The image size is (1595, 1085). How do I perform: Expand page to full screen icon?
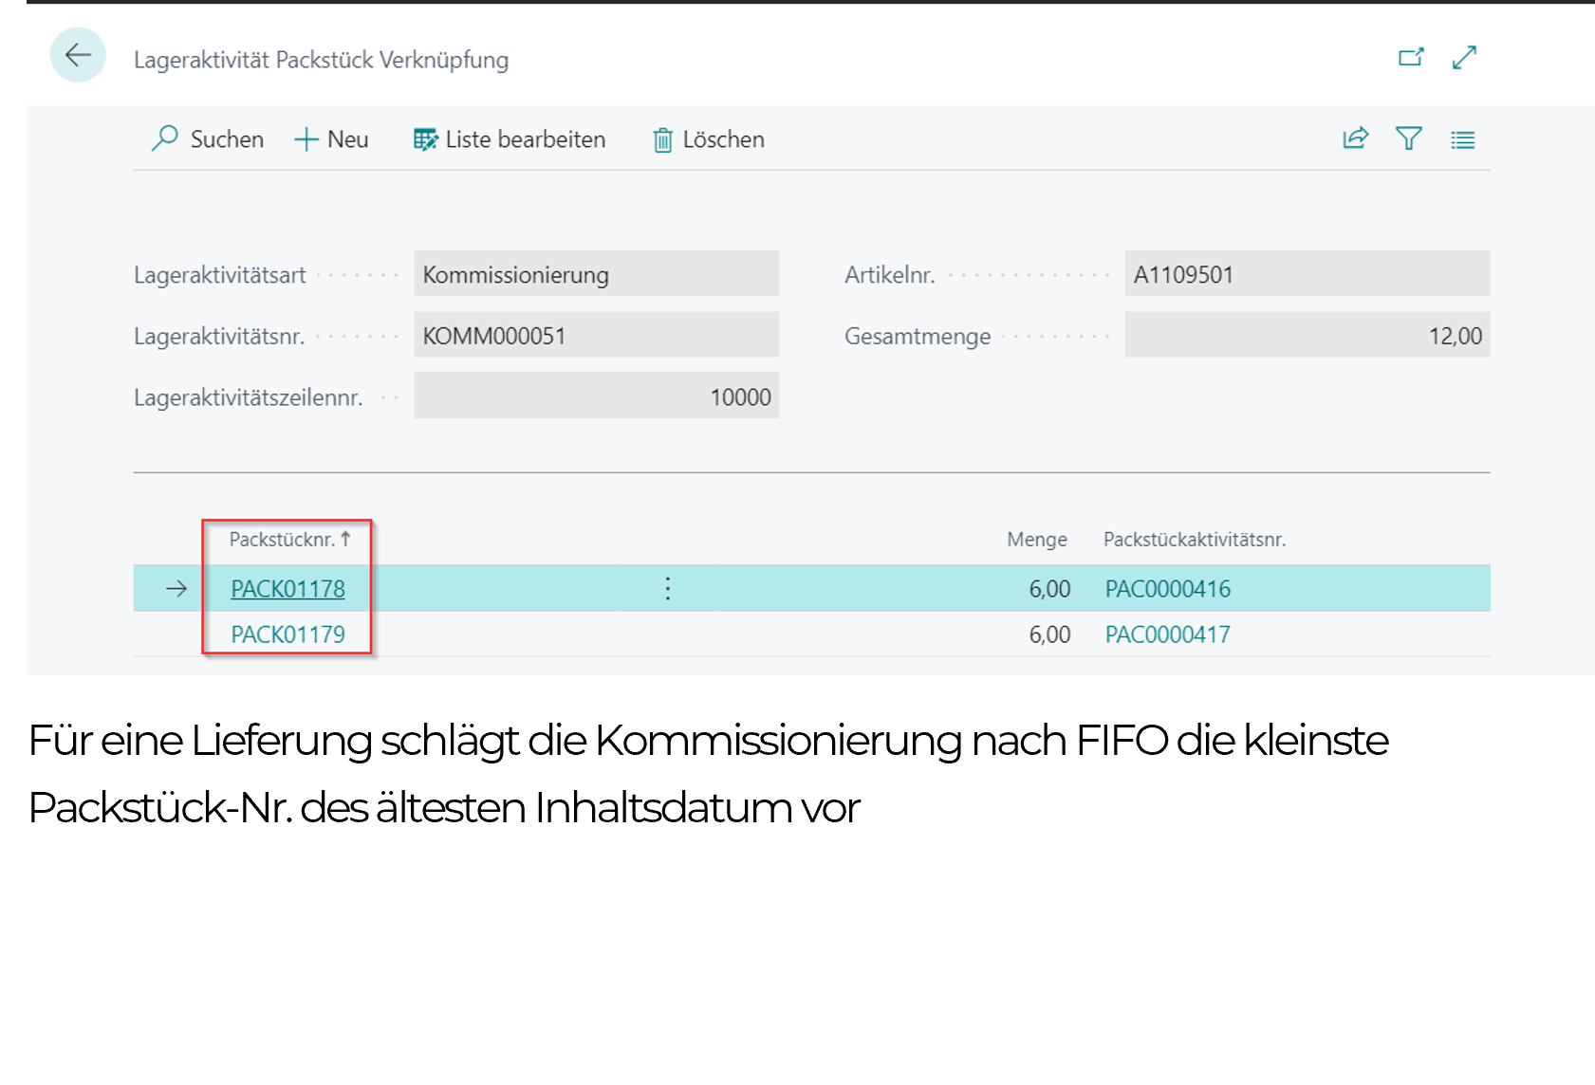click(1464, 58)
